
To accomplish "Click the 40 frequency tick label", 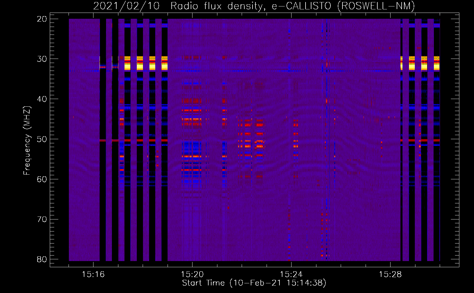I will (42, 99).
